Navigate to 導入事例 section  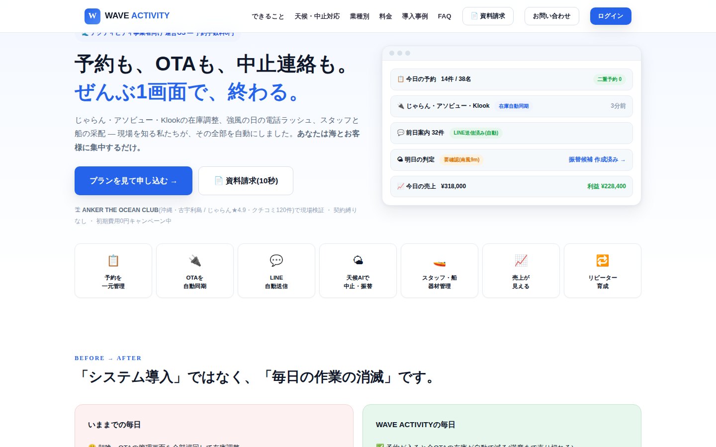tap(415, 16)
